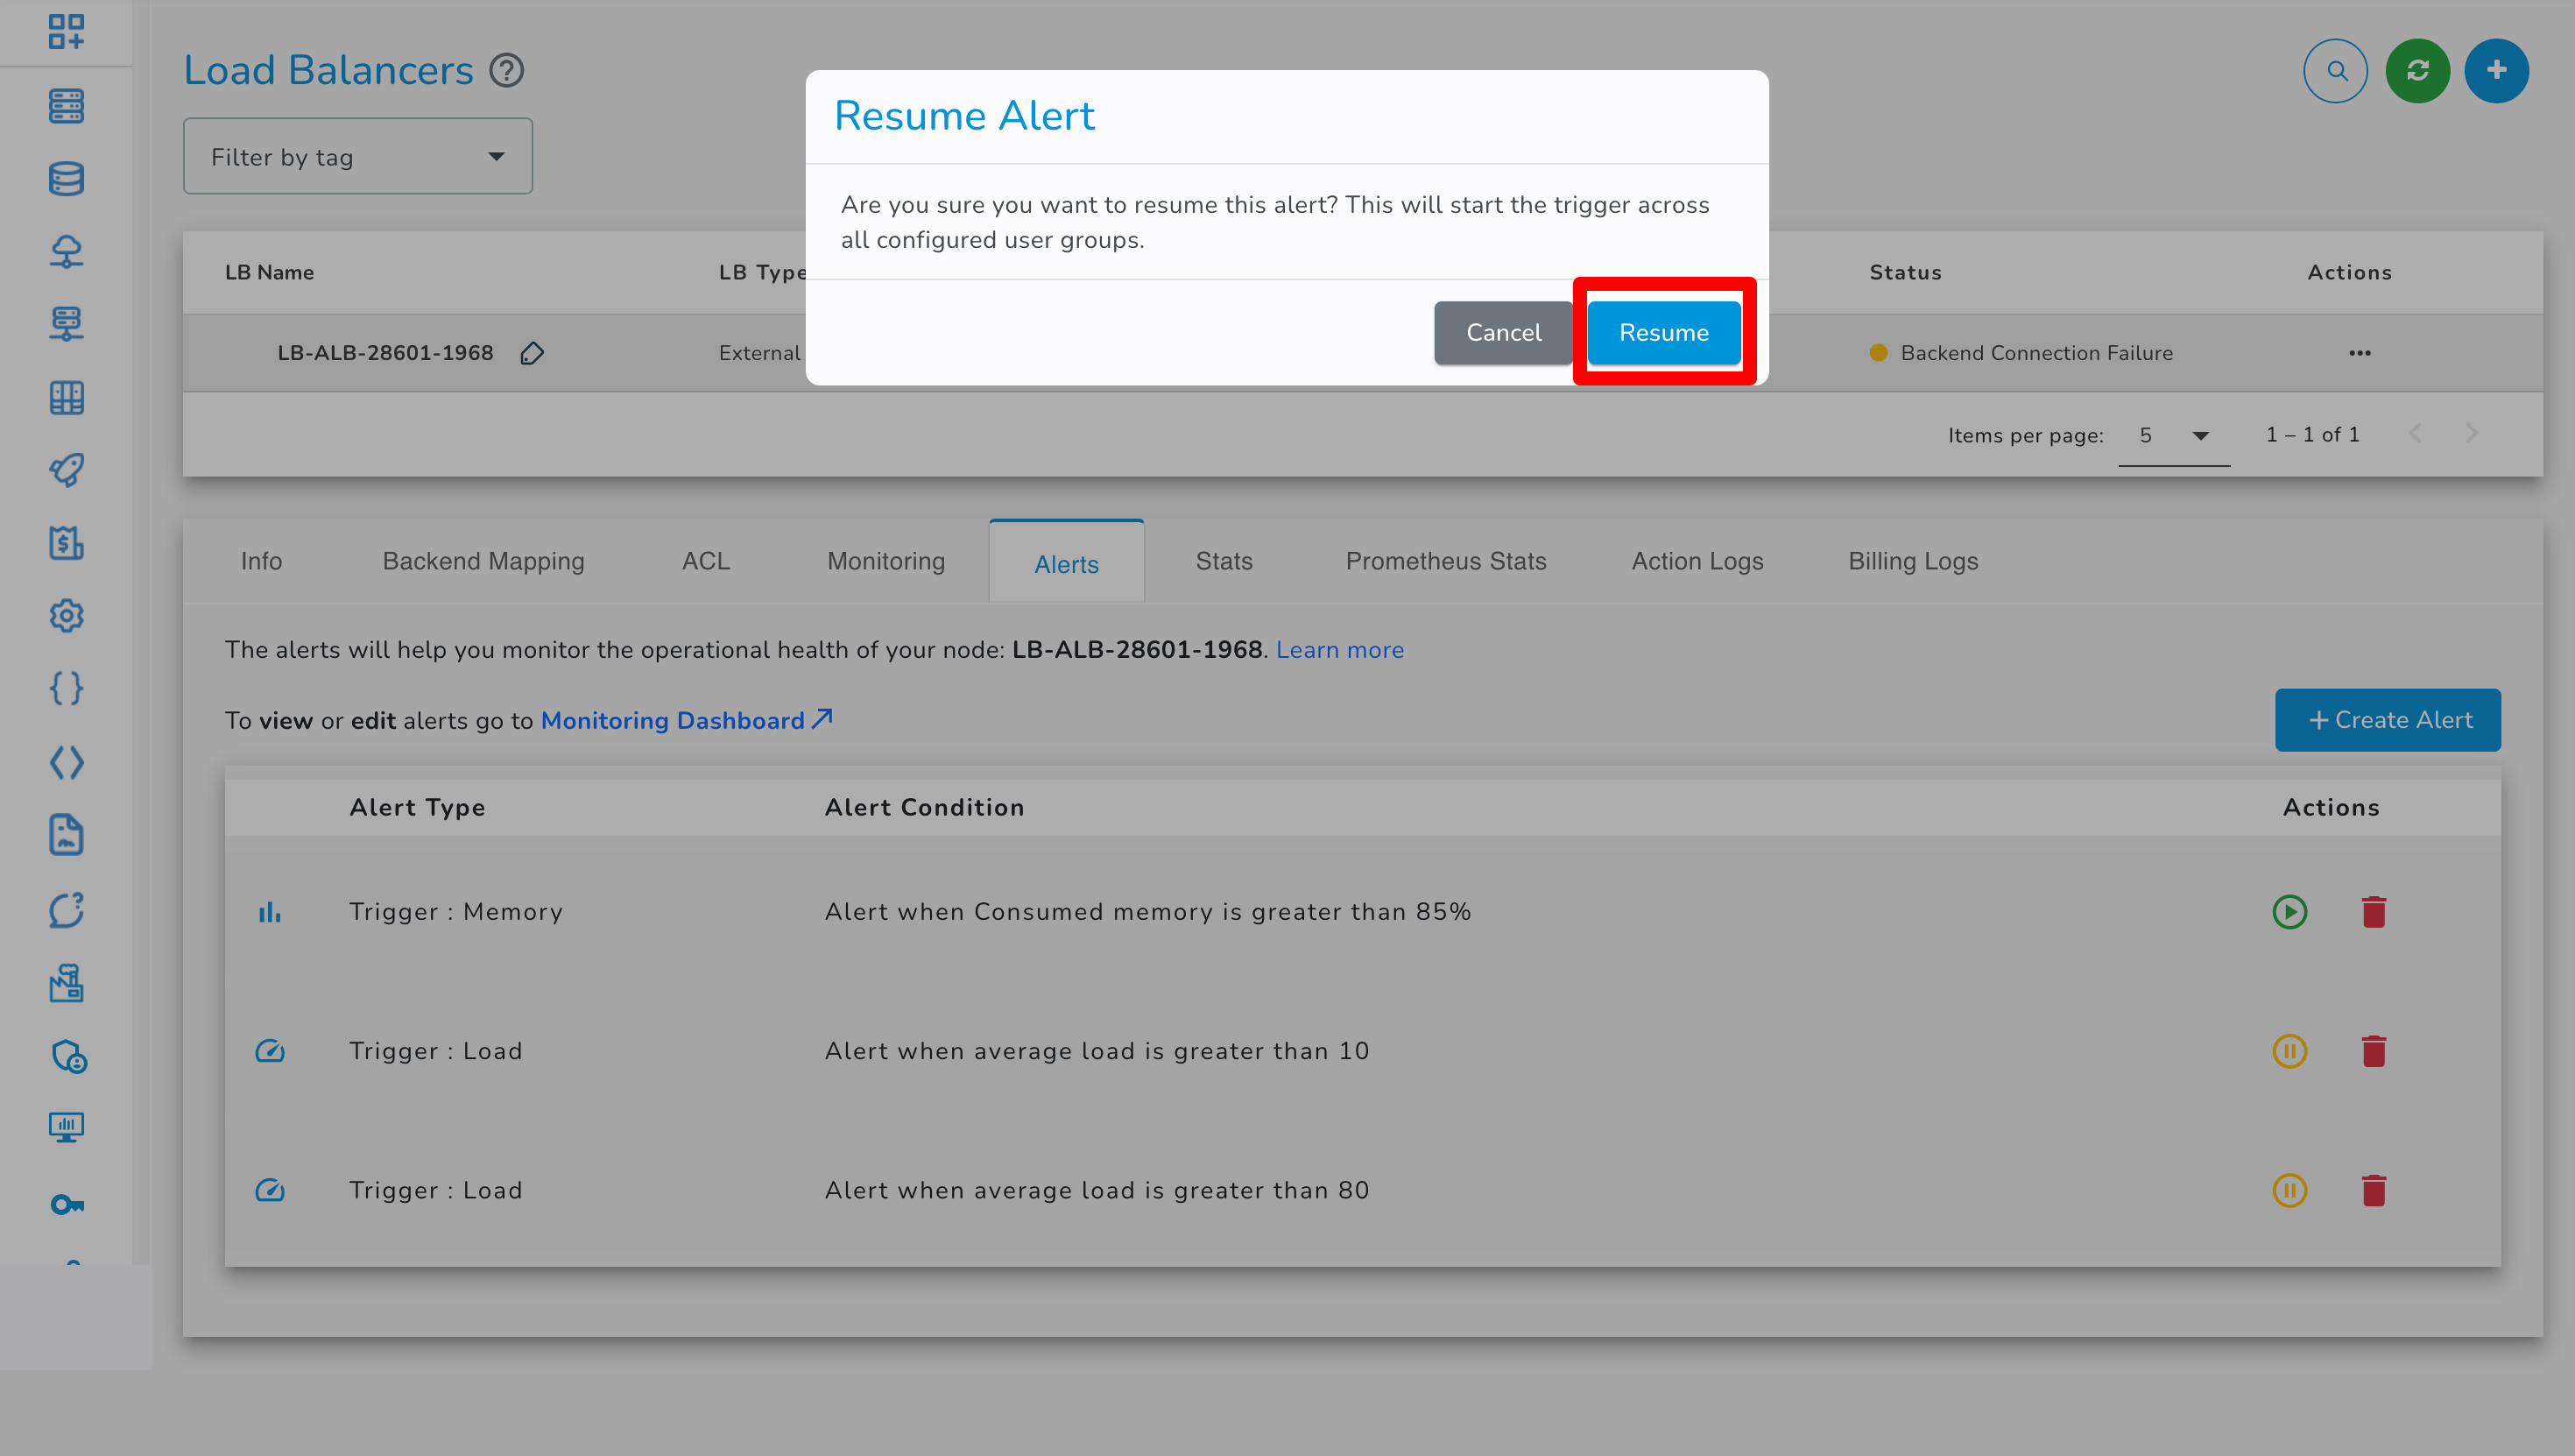Switch to the ACL tab
Viewport: 2575px width, 1456px height.
coord(706,561)
